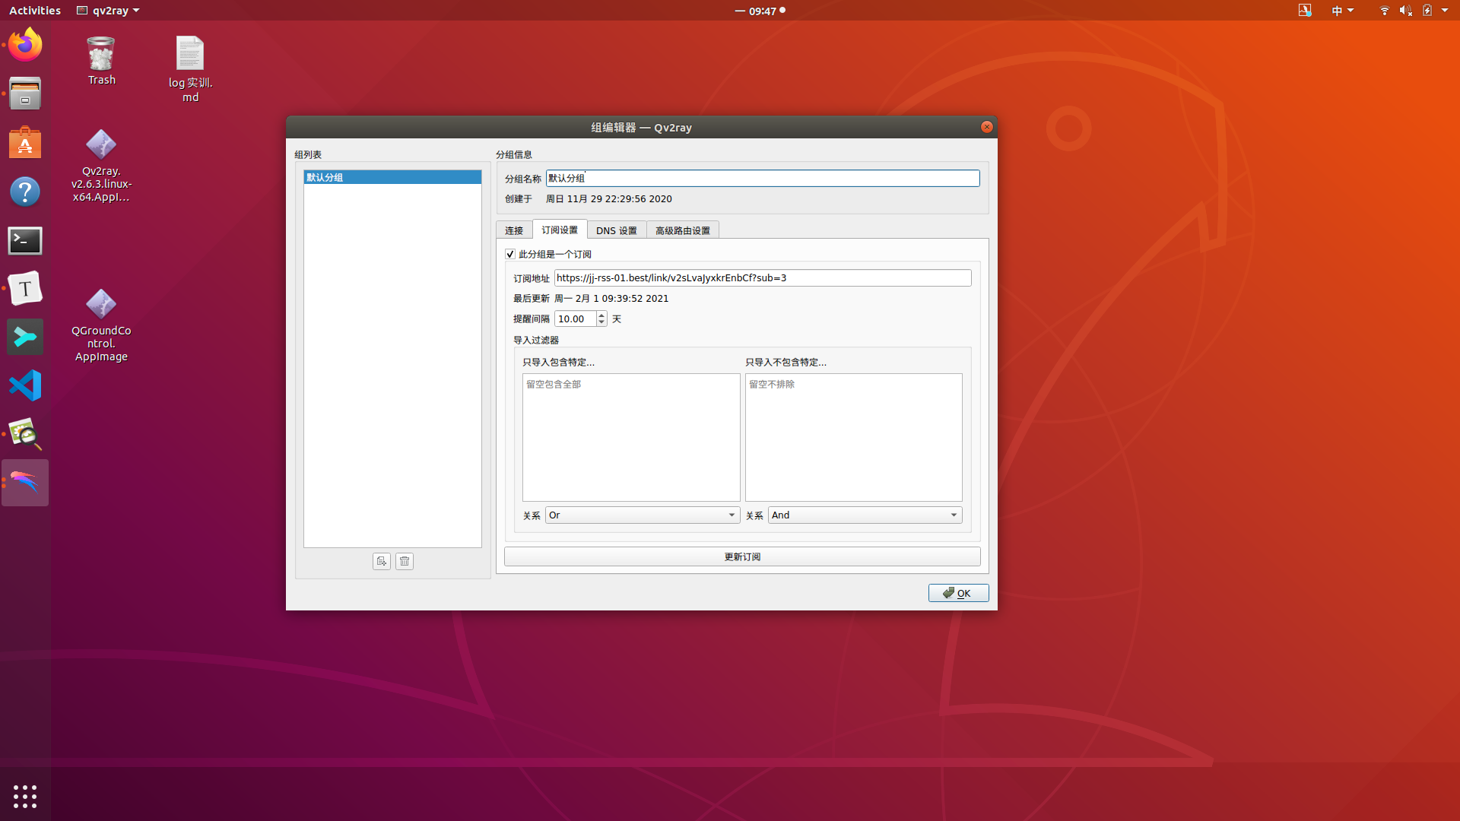The height and width of the screenshot is (821, 1460).
Task: Click the 订阅地址 URL input field
Action: [x=762, y=278]
